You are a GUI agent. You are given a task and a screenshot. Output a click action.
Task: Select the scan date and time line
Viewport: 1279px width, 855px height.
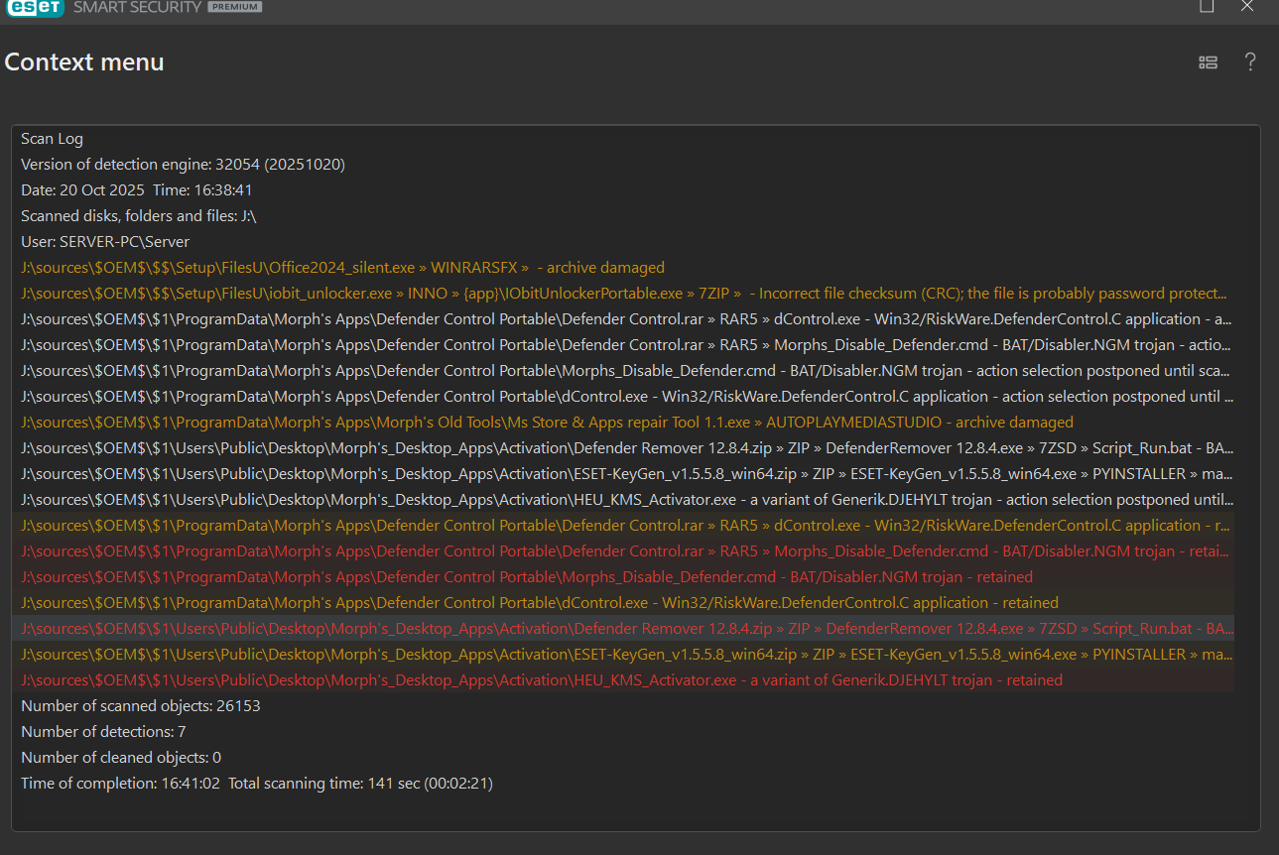coord(136,190)
